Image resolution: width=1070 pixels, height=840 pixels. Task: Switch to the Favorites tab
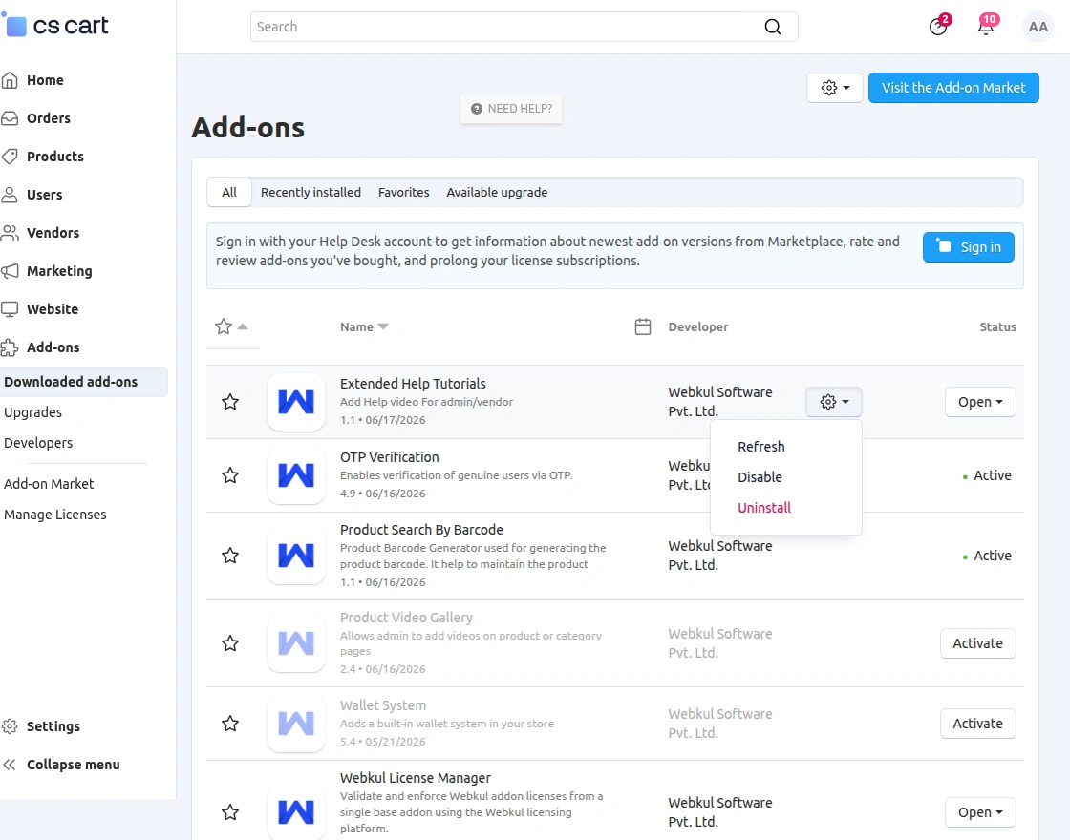pyautogui.click(x=404, y=192)
